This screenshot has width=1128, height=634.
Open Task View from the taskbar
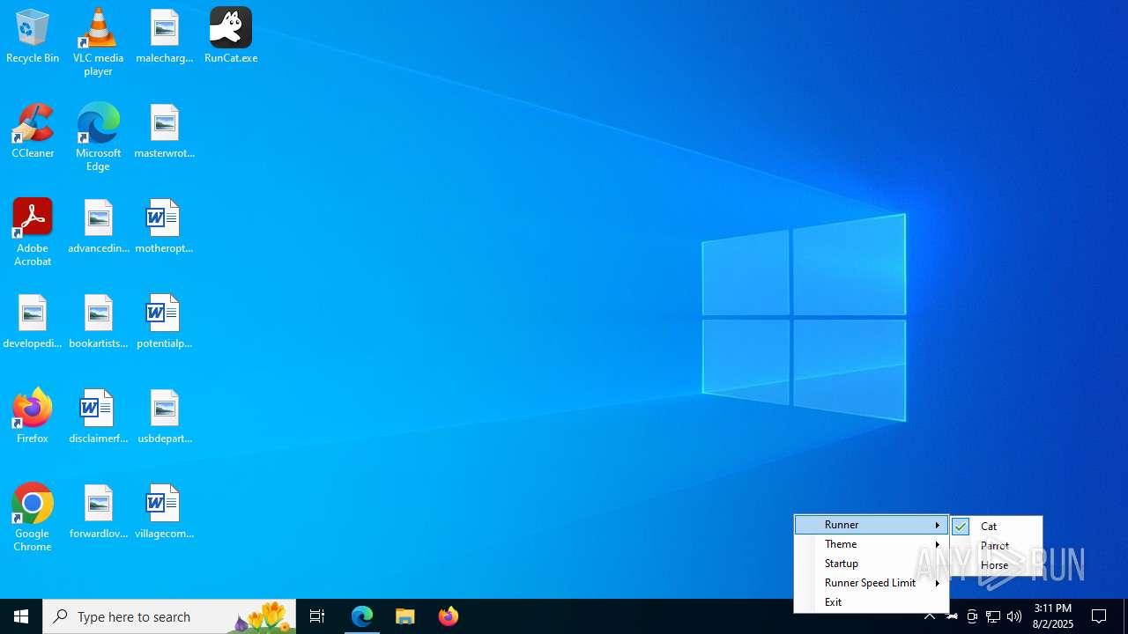[x=317, y=616]
